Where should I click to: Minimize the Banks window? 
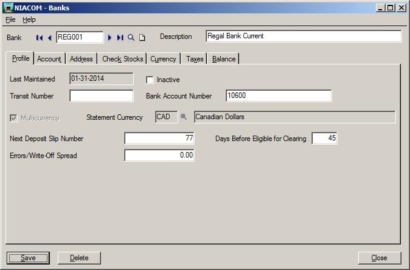[x=380, y=8]
